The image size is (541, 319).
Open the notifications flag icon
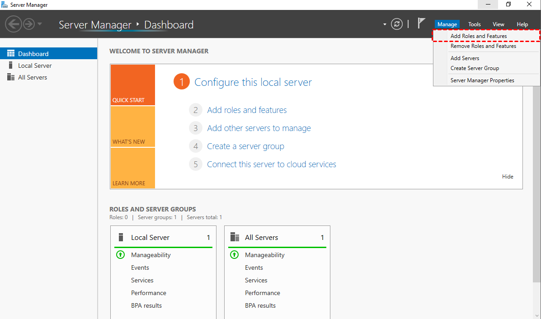pos(421,23)
